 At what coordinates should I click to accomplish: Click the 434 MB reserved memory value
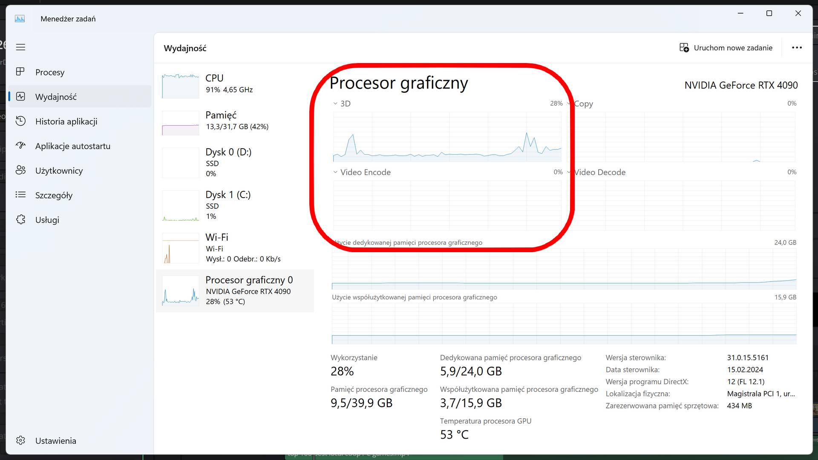pos(739,406)
